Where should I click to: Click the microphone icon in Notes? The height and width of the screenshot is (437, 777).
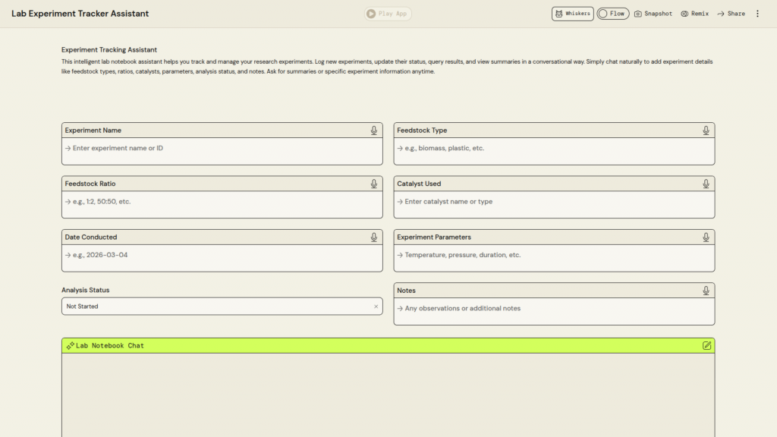coord(706,291)
